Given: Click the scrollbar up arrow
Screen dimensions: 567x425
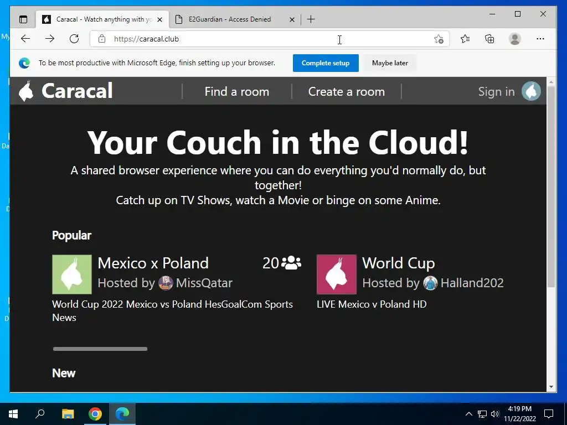Looking at the screenshot, I should (x=551, y=82).
